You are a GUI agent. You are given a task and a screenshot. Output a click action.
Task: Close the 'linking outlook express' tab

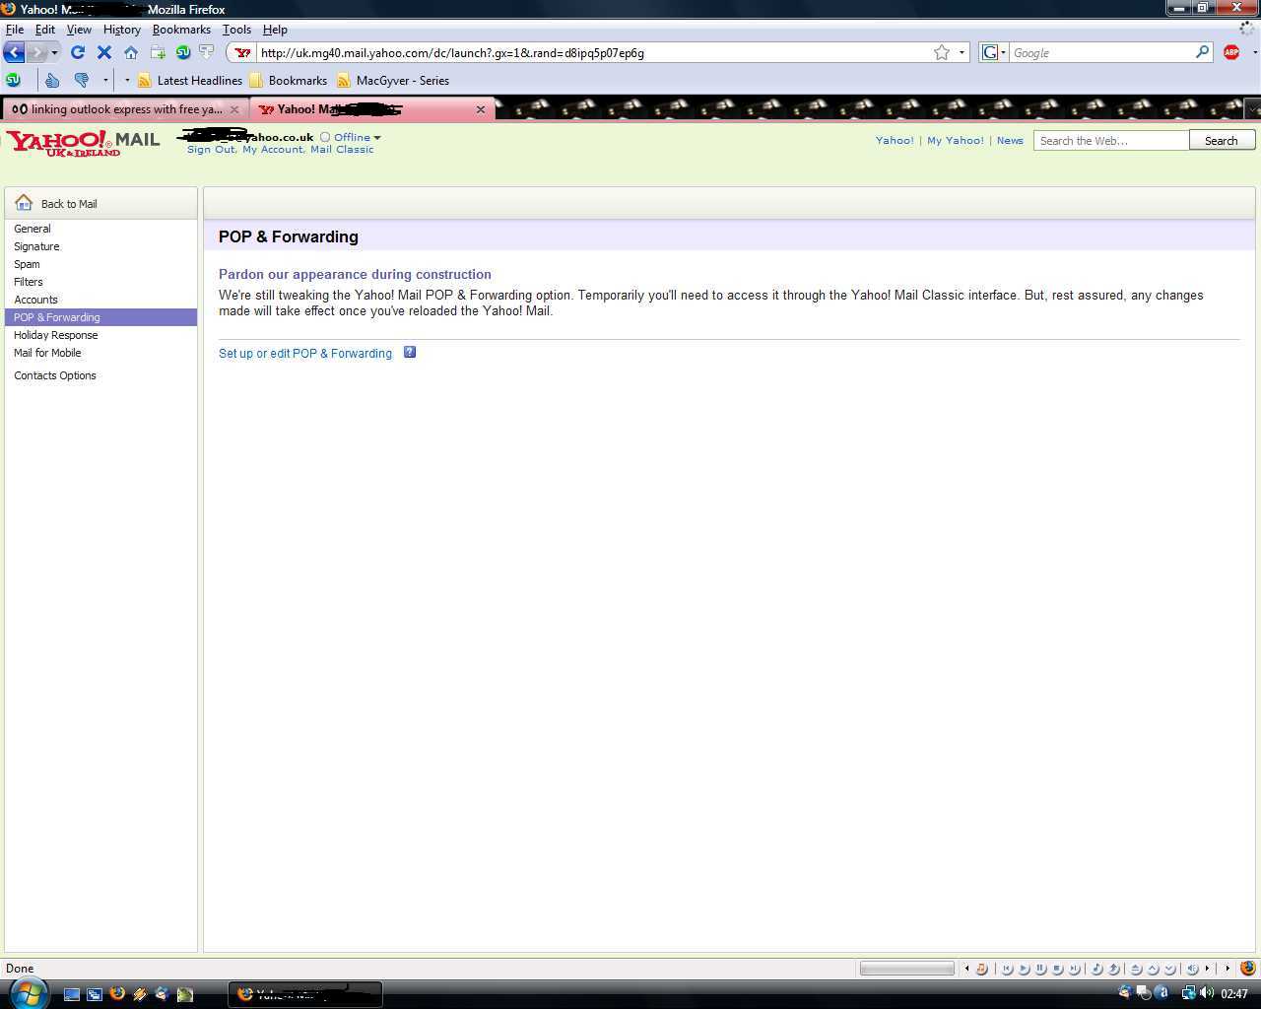coord(234,109)
